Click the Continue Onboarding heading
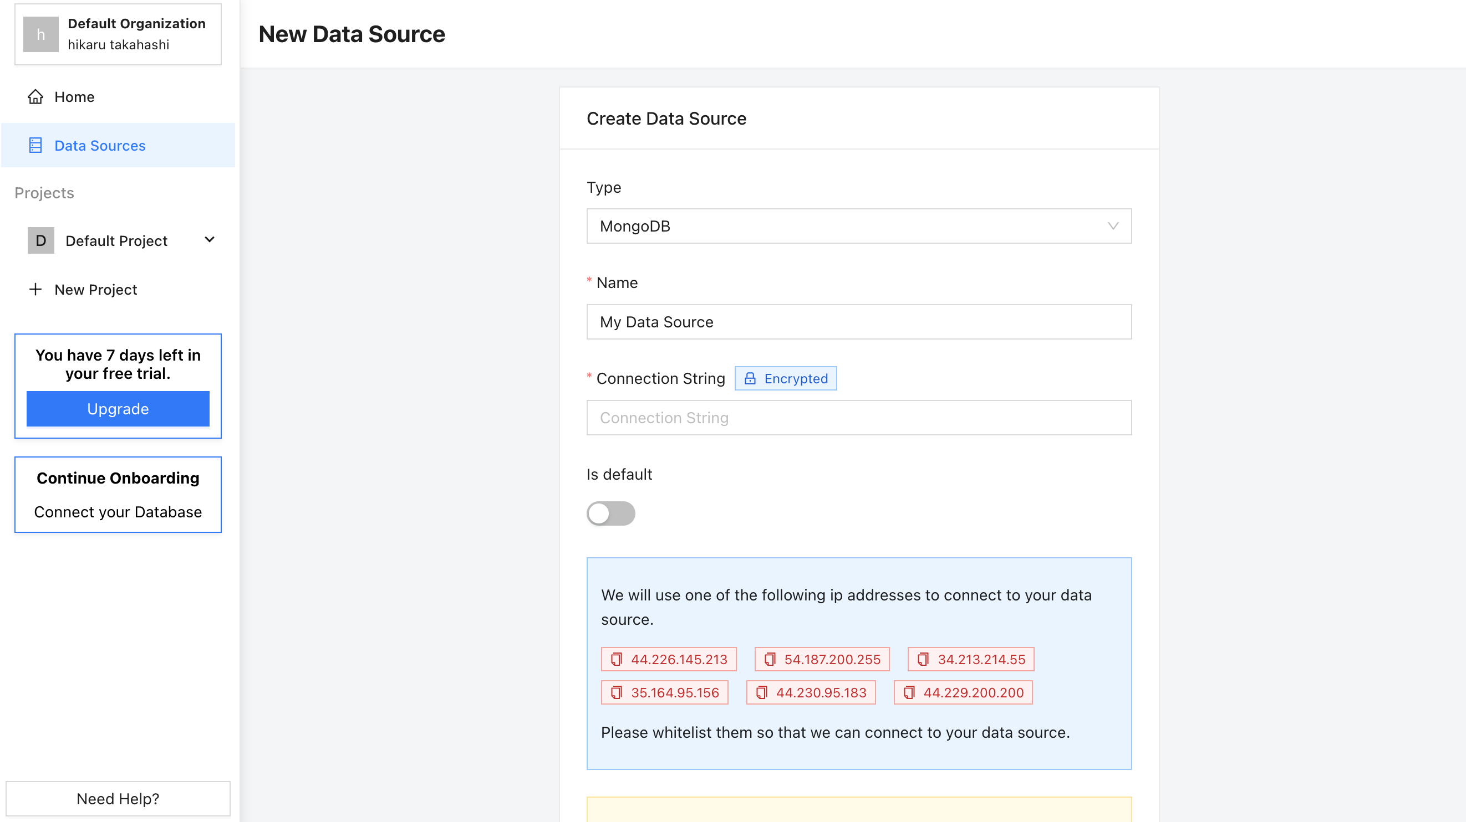Viewport: 1466px width, 822px height. click(118, 478)
